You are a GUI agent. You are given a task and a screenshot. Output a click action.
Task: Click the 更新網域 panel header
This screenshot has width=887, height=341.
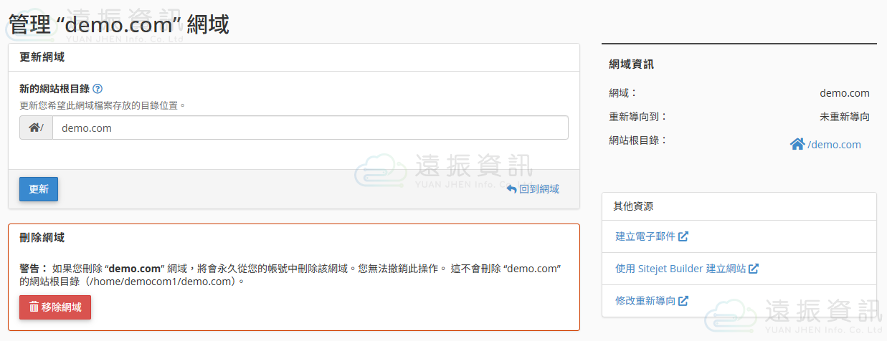(x=42, y=57)
